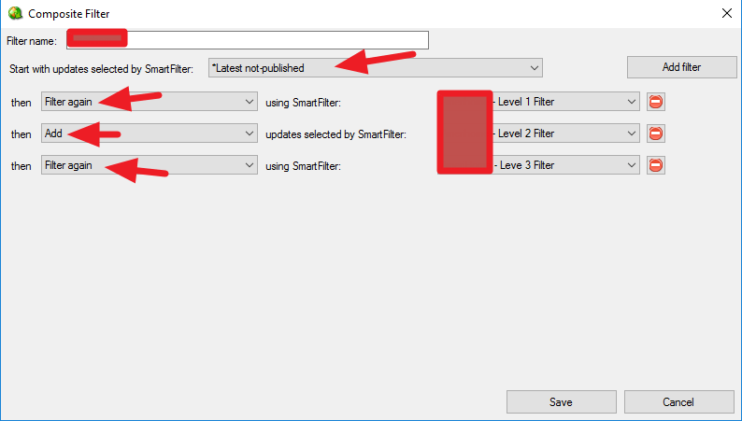Focus the Filter name text field
742x421 pixels.
click(280, 40)
